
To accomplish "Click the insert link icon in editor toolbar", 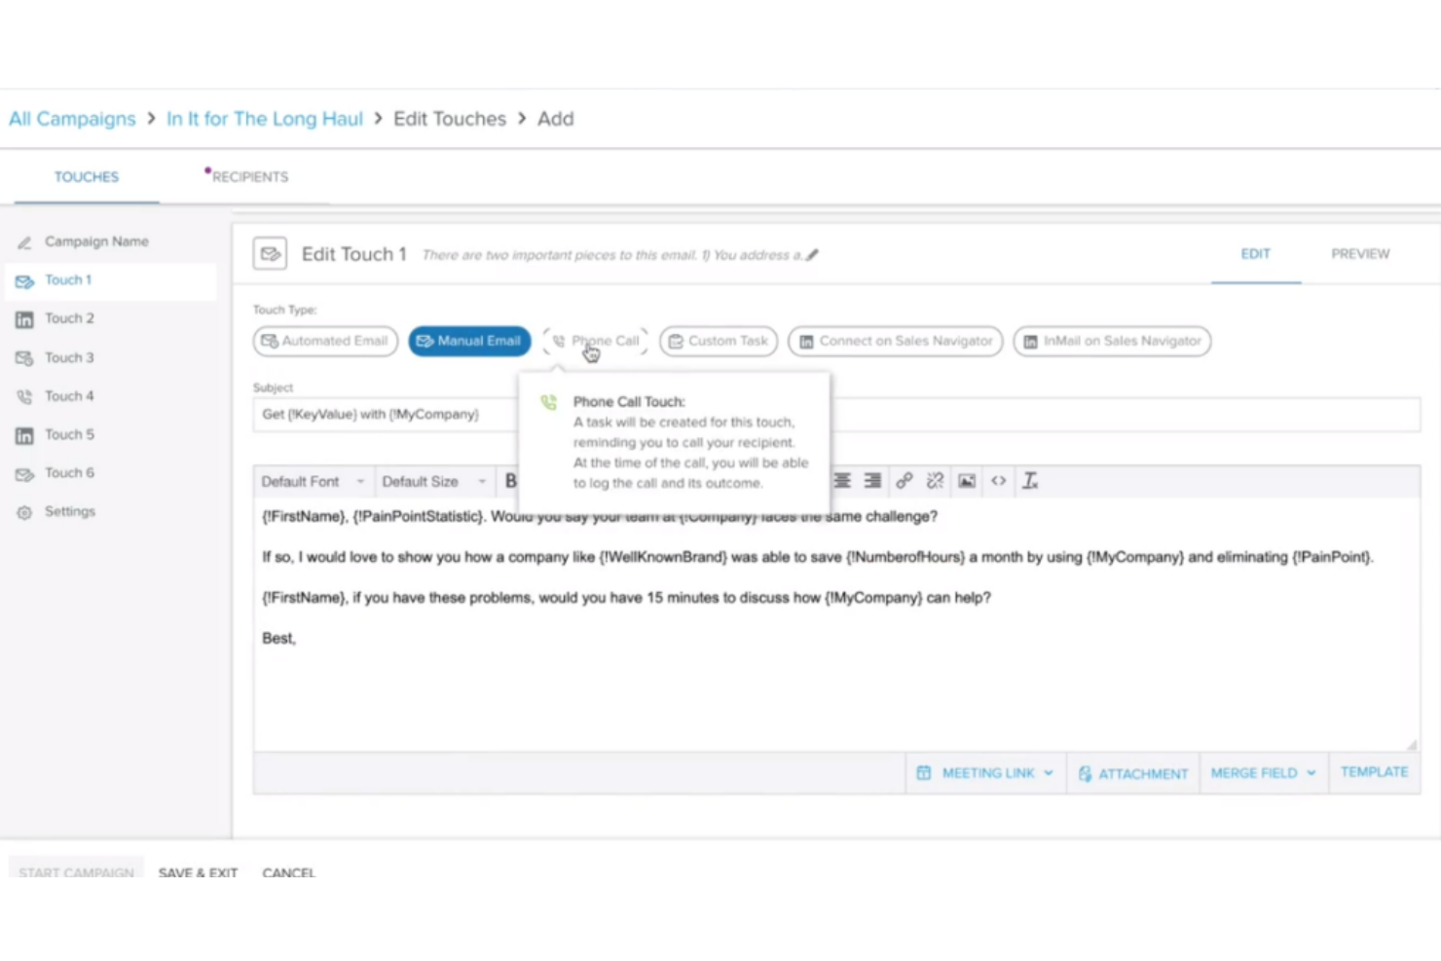I will coord(904,480).
